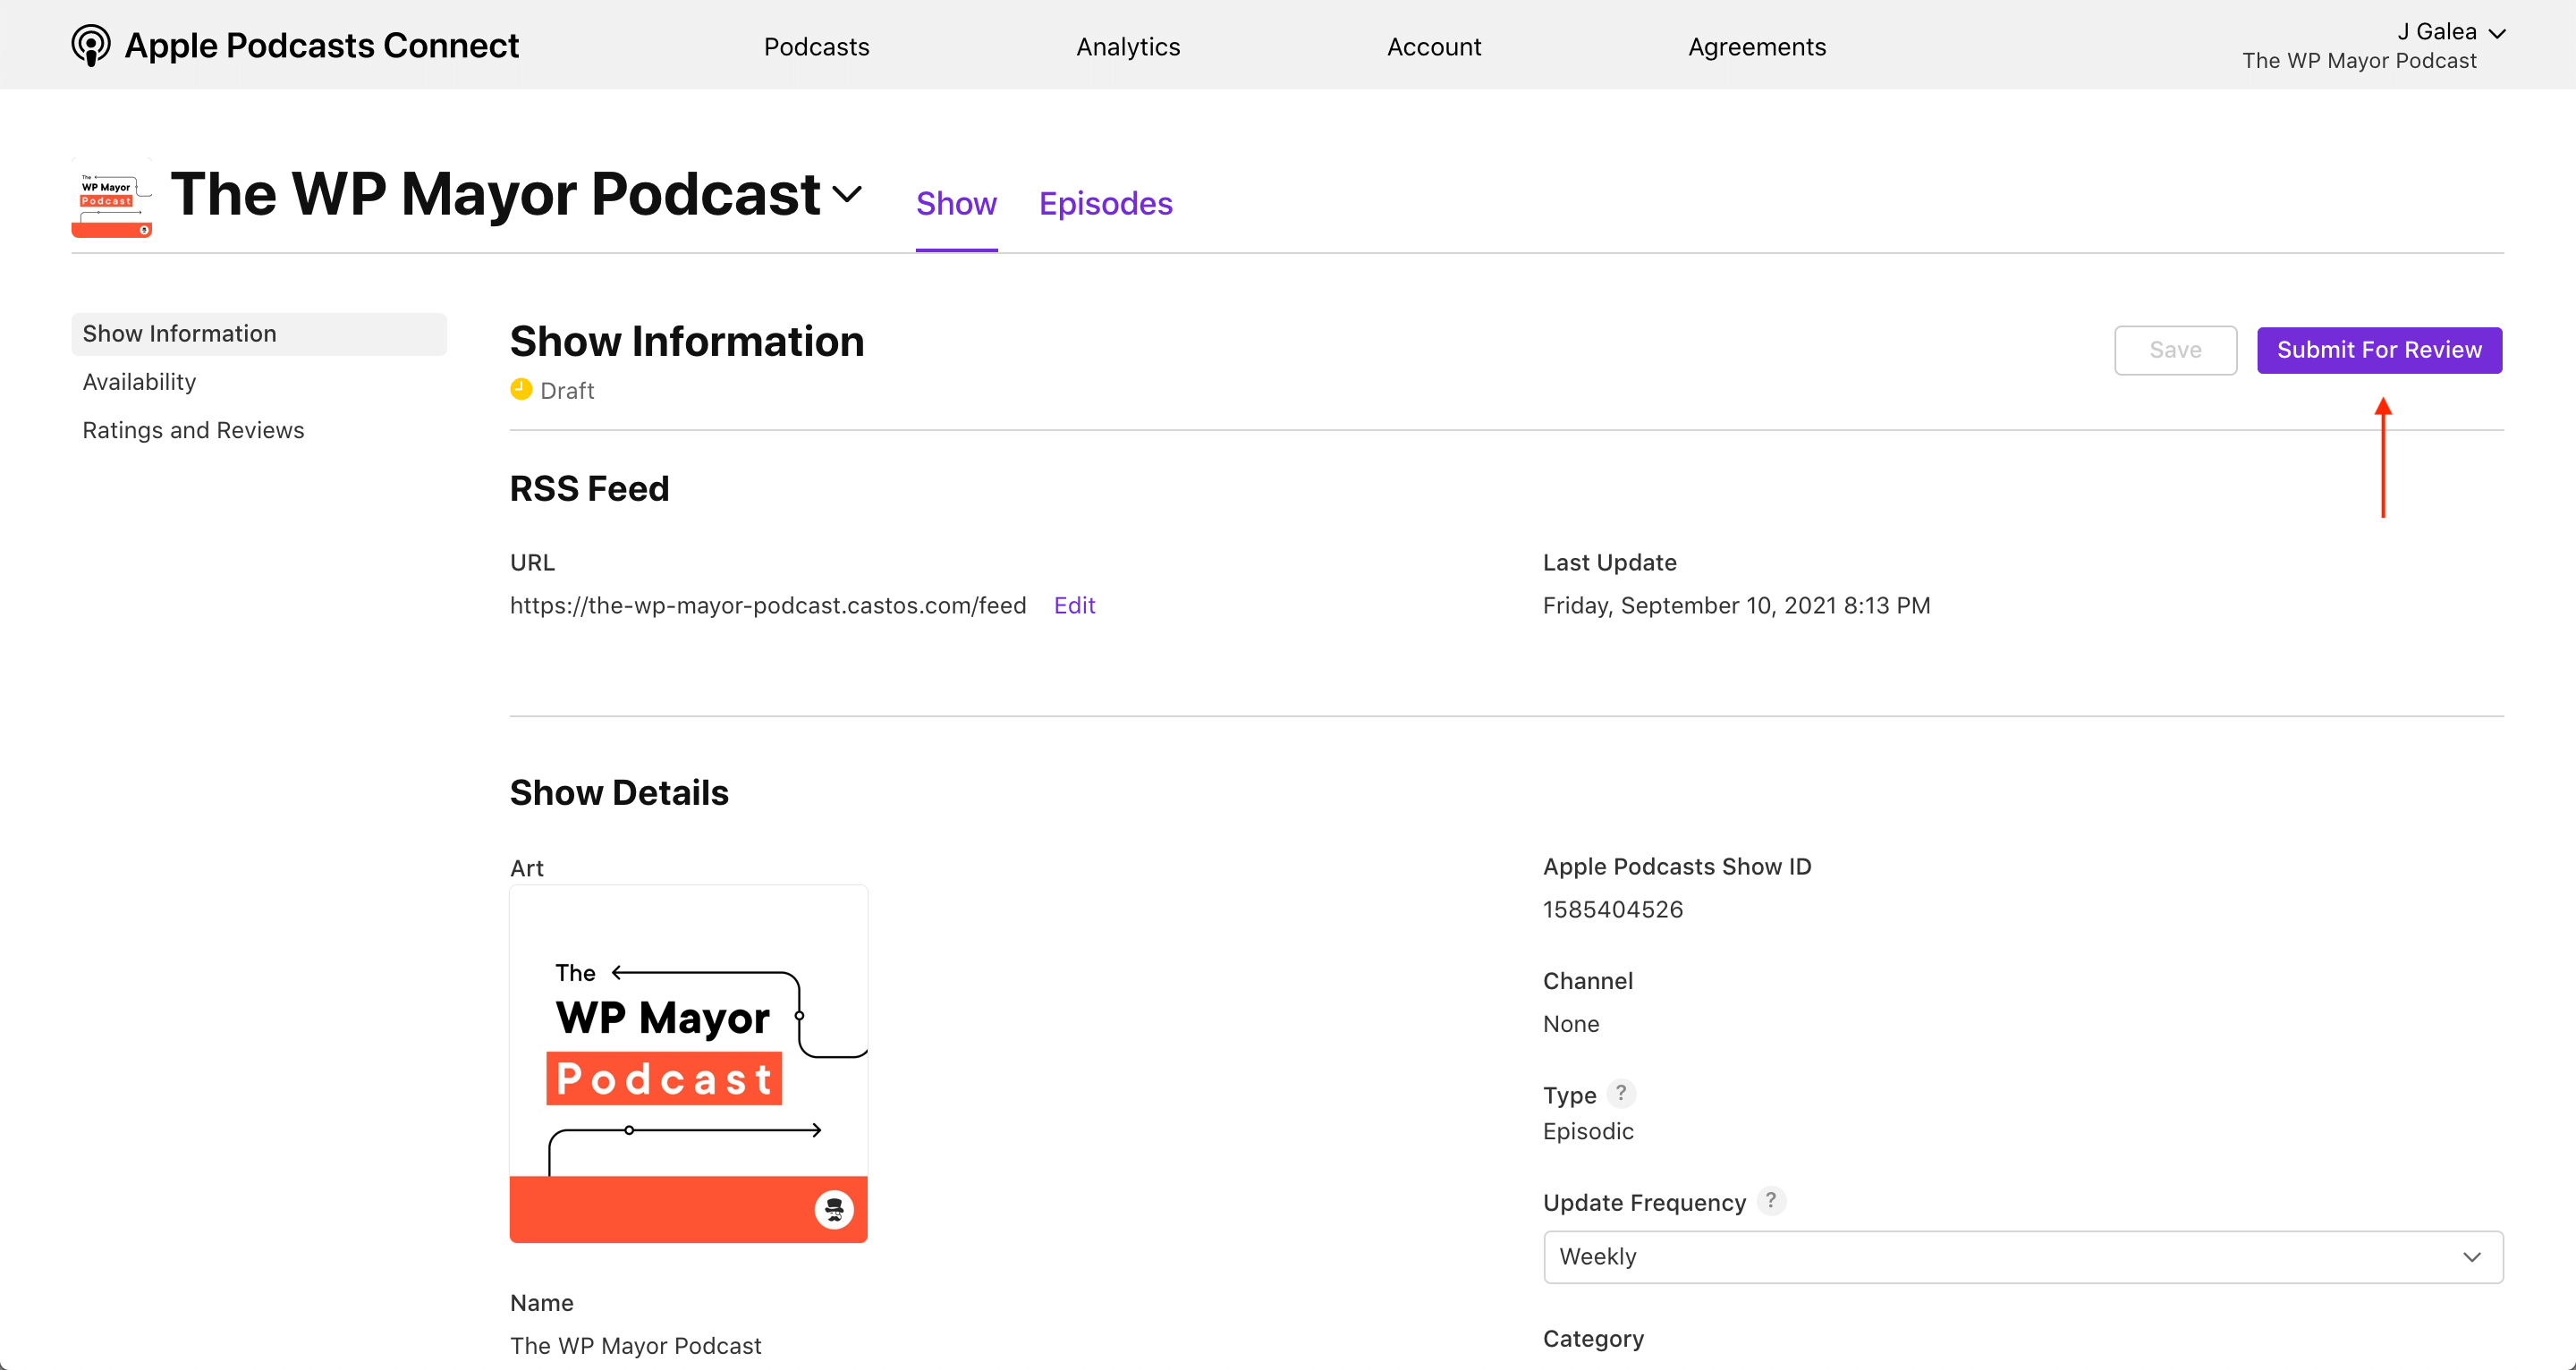
Task: Click the Apple Podcasts Connect title
Action: [321, 46]
